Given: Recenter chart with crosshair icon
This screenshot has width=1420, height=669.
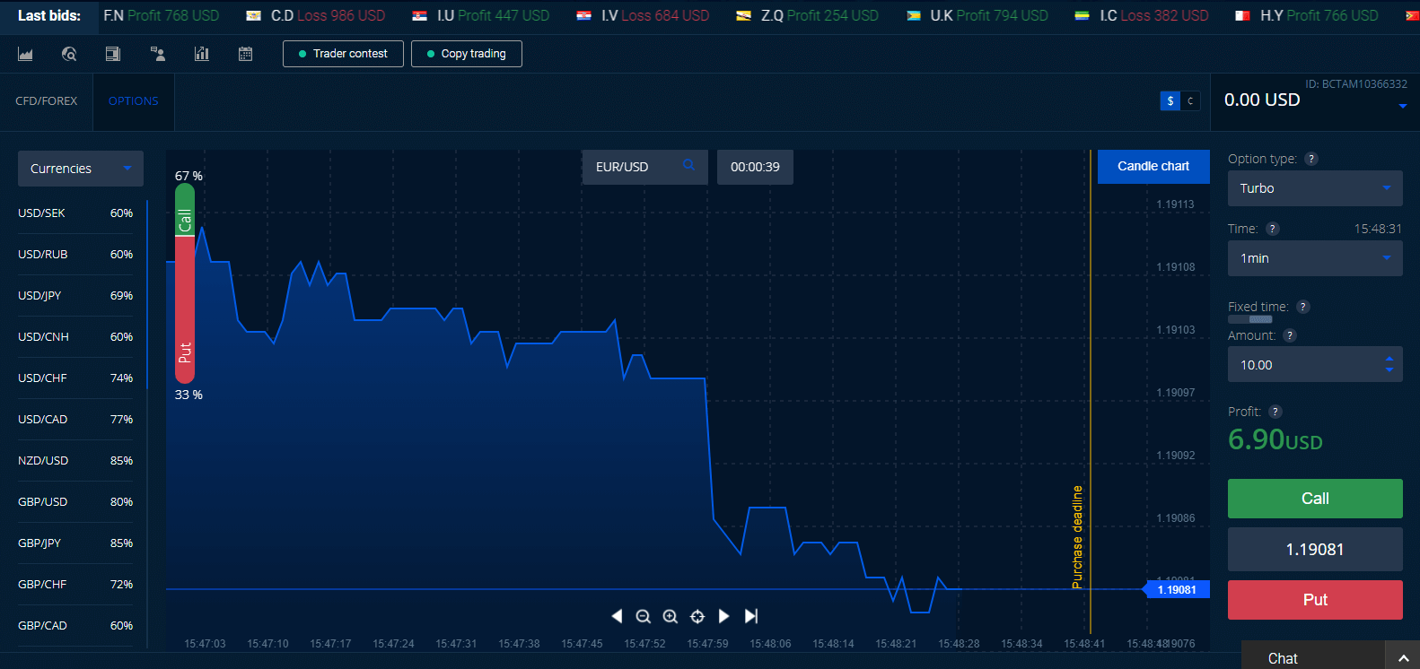Looking at the screenshot, I should click(697, 616).
